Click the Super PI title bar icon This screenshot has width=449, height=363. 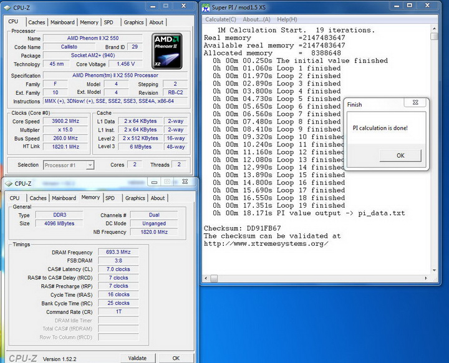[x=205, y=7]
